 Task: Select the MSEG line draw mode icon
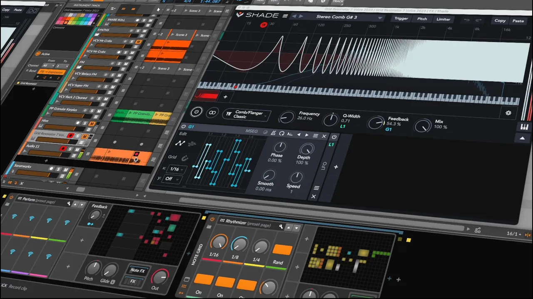(179, 143)
